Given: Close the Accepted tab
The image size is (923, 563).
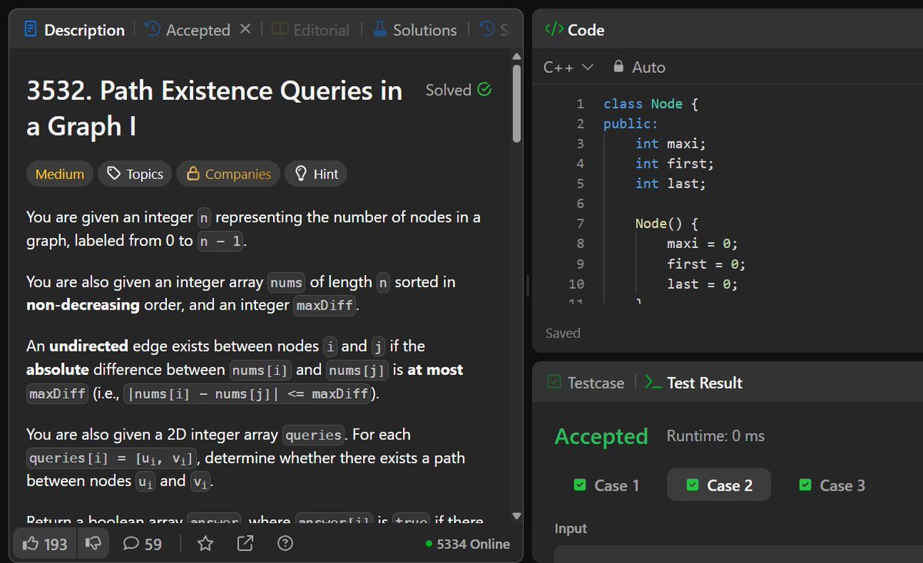Looking at the screenshot, I should [245, 29].
